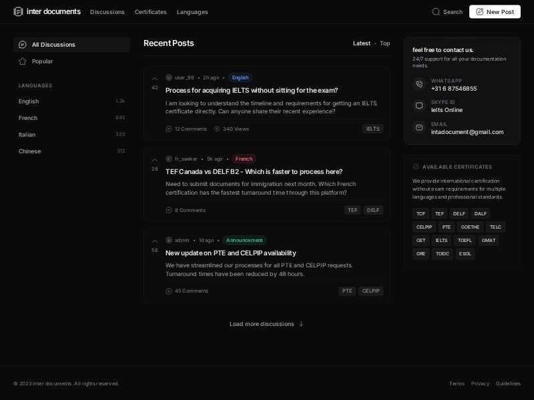The image size is (534, 400).
Task: Open the Certificates nav menu
Action: 150,12
